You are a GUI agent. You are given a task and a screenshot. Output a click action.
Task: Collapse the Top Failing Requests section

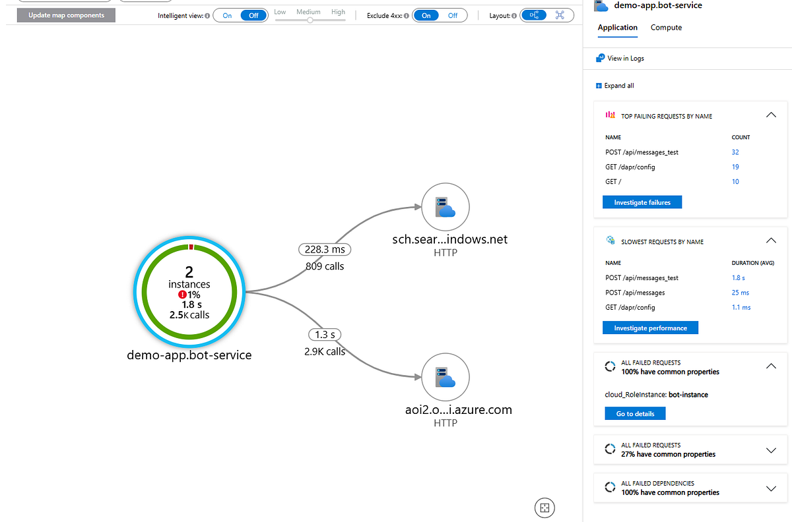(x=770, y=115)
